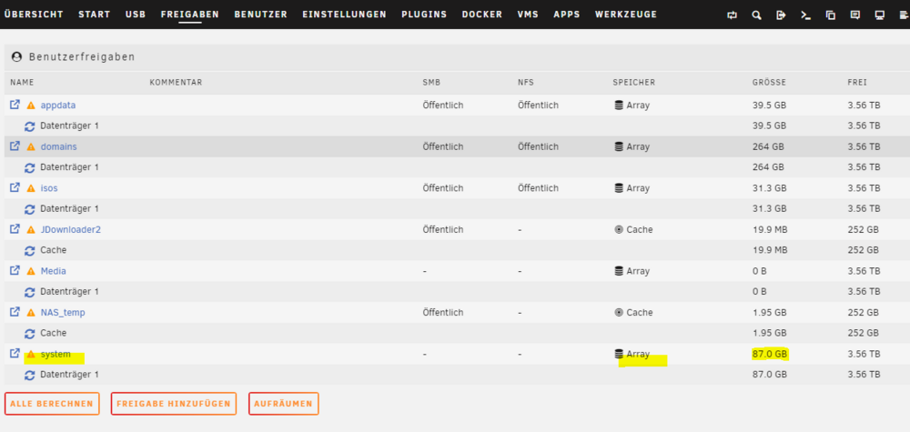The image size is (910, 432).
Task: Open the APPS page
Action: (x=567, y=15)
